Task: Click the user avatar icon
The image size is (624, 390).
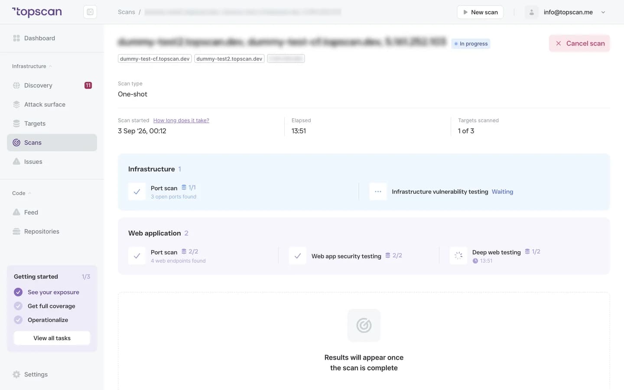Action: tap(532, 12)
